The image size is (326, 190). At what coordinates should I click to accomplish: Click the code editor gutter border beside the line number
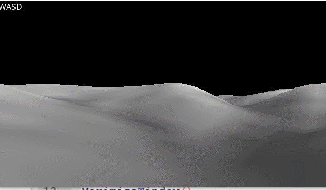tap(31, 188)
